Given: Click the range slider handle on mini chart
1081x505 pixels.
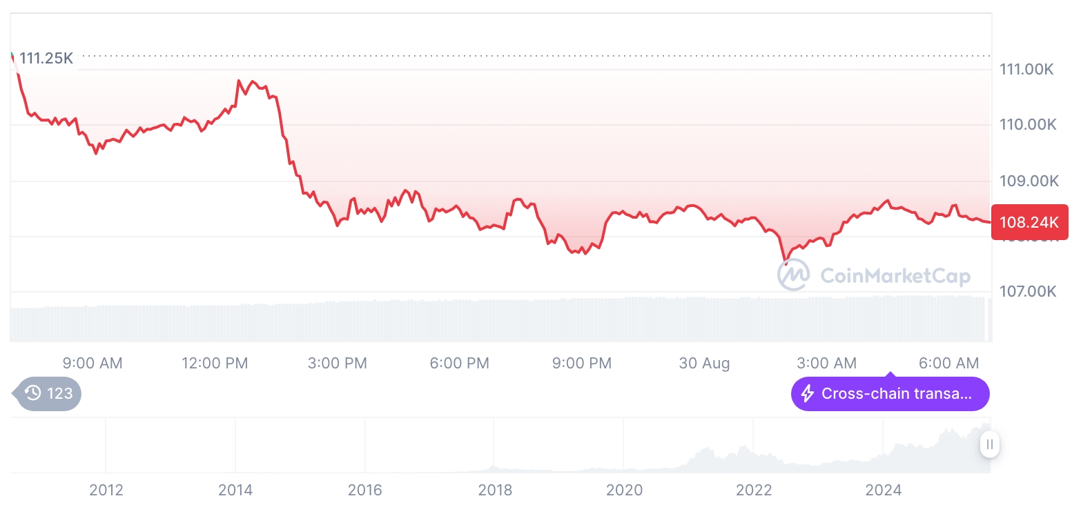Looking at the screenshot, I should [989, 444].
